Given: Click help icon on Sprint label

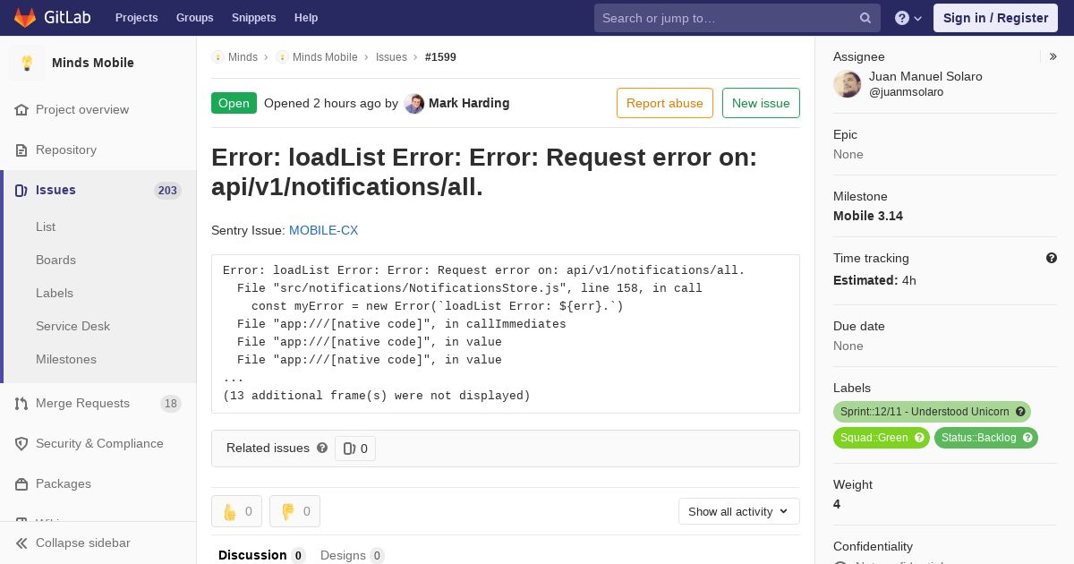Looking at the screenshot, I should click(x=1020, y=412).
